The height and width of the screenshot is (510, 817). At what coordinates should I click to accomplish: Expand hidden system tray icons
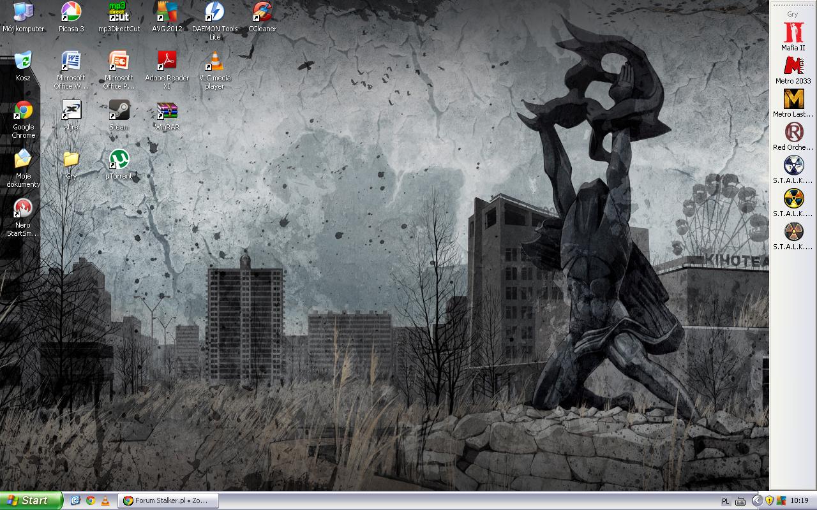[x=758, y=500]
